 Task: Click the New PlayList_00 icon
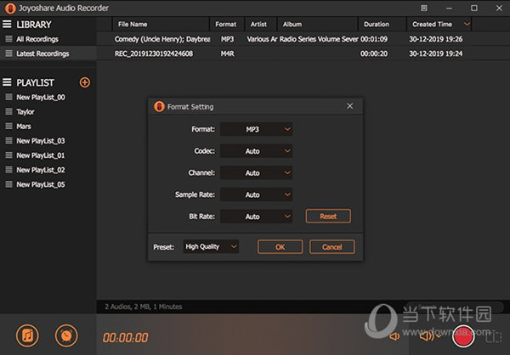point(9,97)
